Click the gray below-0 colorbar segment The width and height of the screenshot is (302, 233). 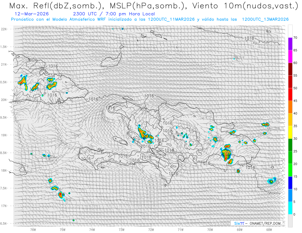(290, 221)
